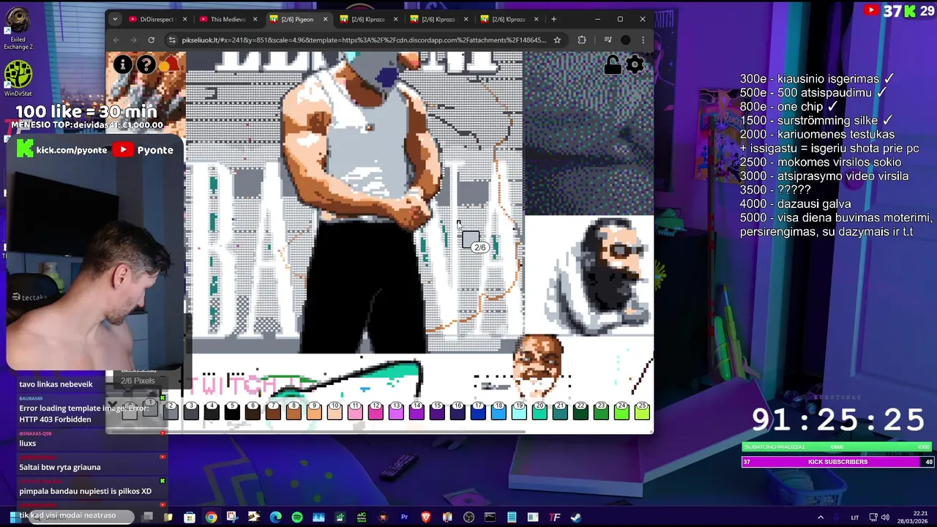Pick purple swatch 14
The width and height of the screenshot is (937, 527).
click(x=417, y=411)
